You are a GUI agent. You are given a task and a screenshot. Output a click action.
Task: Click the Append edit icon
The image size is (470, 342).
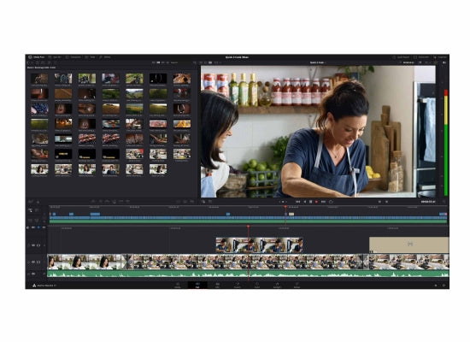[101, 202]
